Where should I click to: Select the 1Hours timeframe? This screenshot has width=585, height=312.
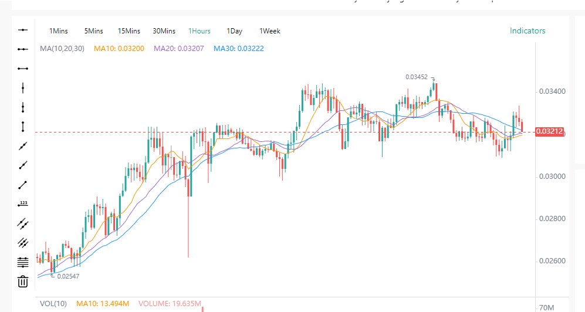(199, 31)
